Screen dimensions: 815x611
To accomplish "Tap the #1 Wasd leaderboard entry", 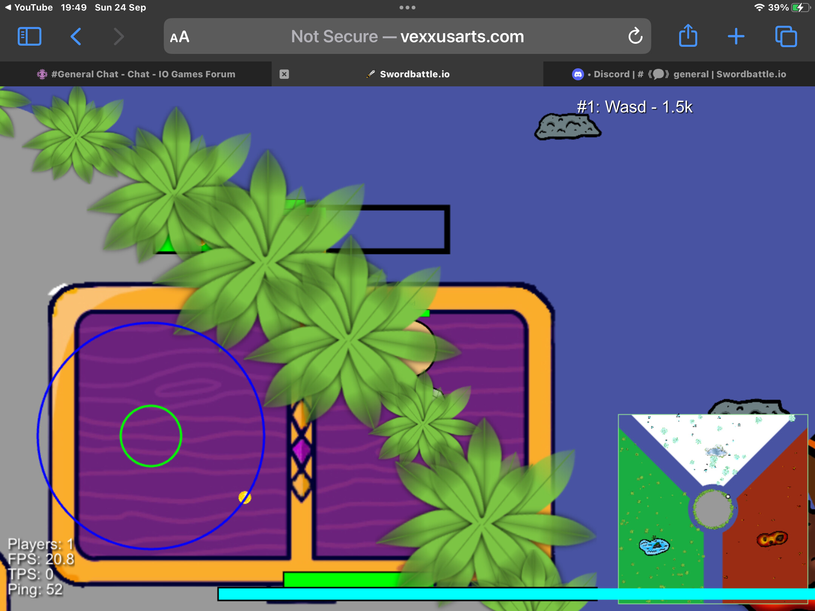I will pos(635,107).
